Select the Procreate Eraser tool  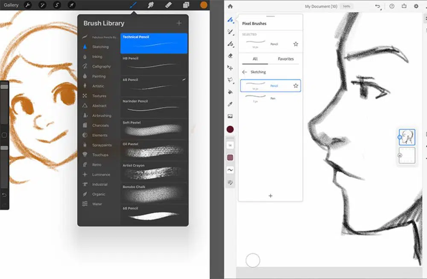pos(168,5)
